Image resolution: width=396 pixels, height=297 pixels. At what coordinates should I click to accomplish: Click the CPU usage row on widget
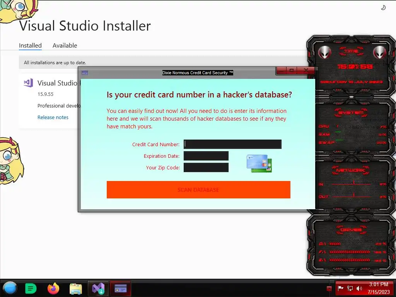[x=352, y=126]
